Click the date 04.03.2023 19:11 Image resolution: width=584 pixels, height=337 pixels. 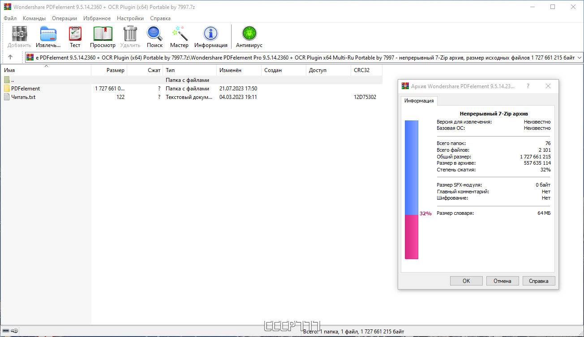click(238, 97)
